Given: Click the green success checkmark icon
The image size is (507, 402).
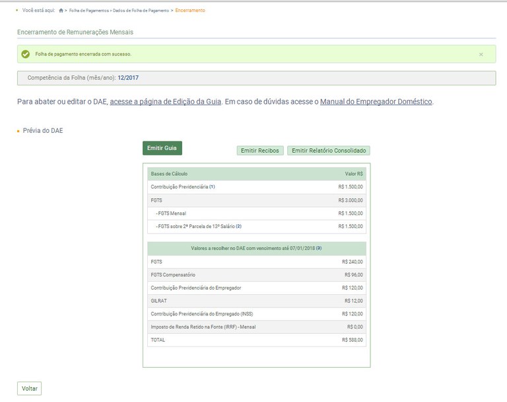Looking at the screenshot, I should (26, 54).
